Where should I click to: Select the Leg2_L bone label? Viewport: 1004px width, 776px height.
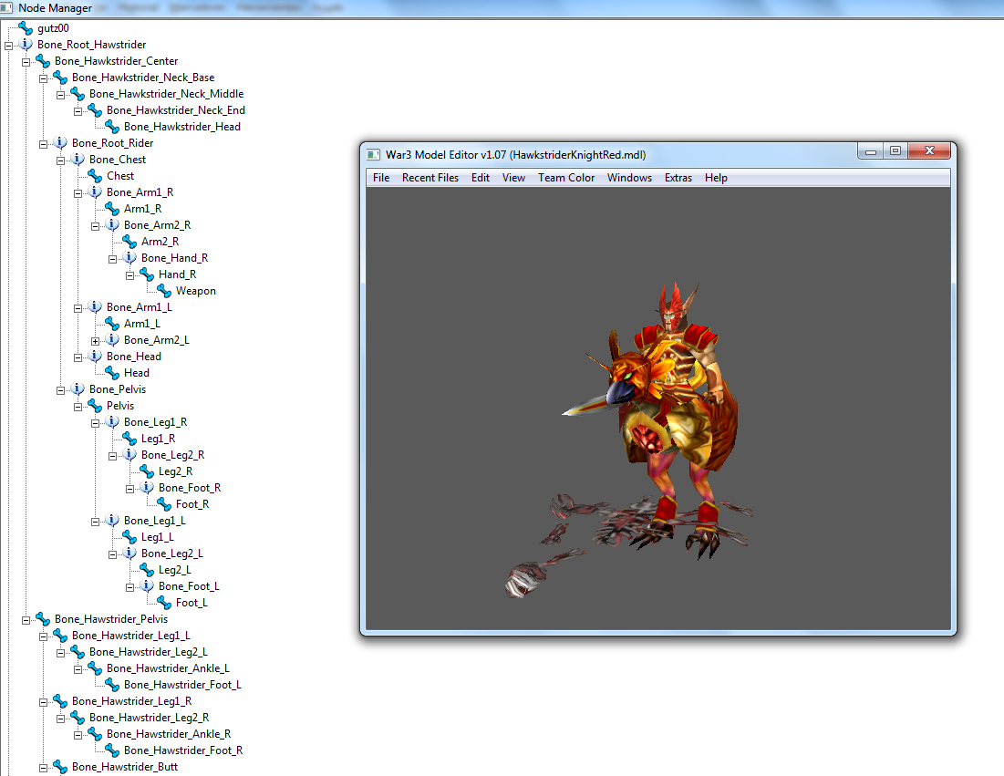175,570
